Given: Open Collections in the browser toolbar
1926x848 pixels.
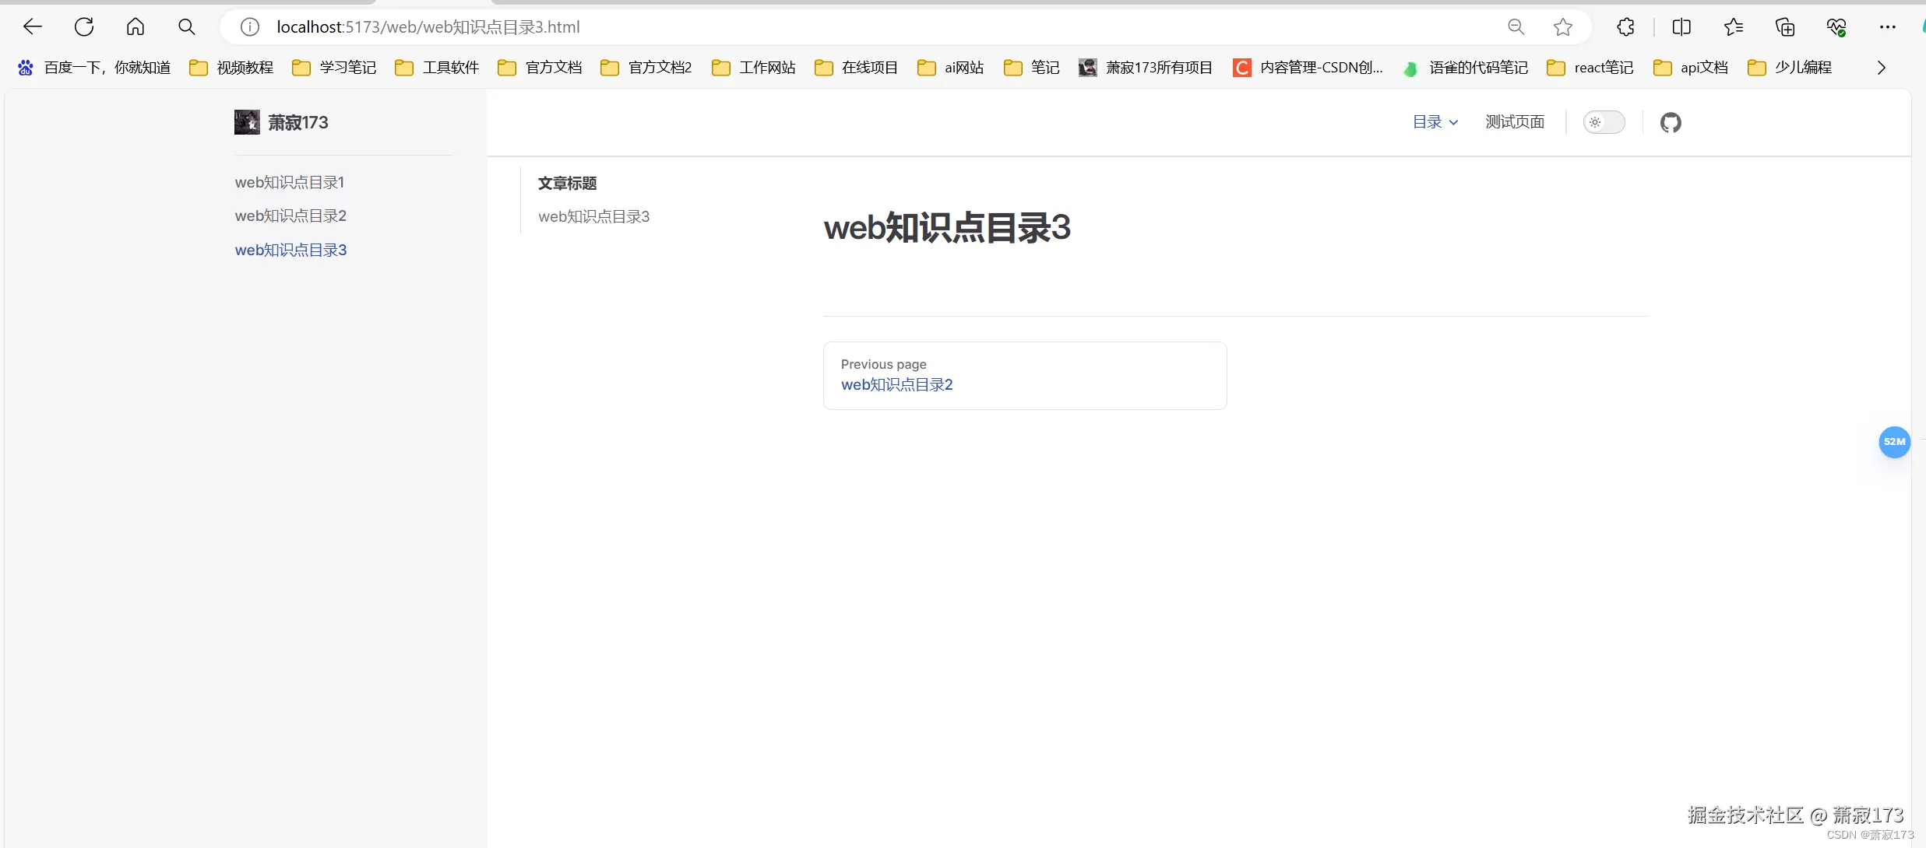Looking at the screenshot, I should click(x=1785, y=26).
